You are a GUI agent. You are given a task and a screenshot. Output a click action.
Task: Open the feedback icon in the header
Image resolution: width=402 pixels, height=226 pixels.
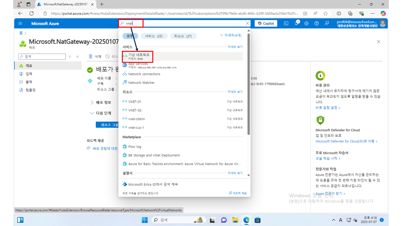click(327, 23)
